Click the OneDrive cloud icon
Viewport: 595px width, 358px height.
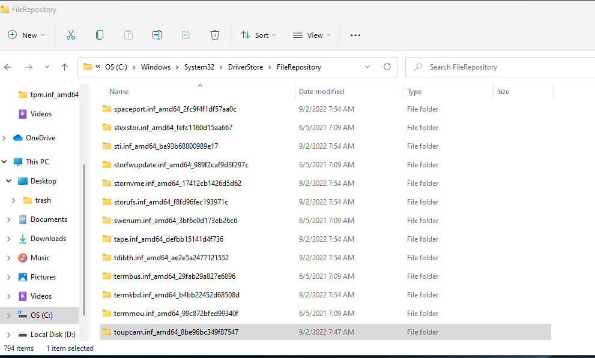pyautogui.click(x=18, y=138)
